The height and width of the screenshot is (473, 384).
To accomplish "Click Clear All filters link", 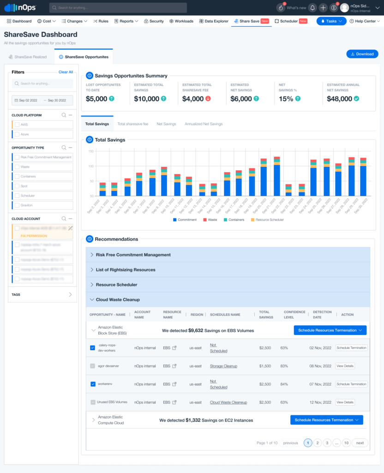I will coord(66,72).
